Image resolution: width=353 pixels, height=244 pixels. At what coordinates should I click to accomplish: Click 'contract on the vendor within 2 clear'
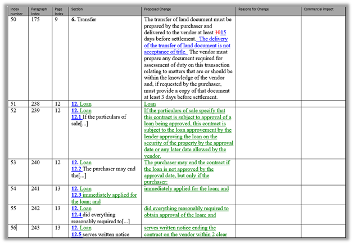[x=185, y=234]
